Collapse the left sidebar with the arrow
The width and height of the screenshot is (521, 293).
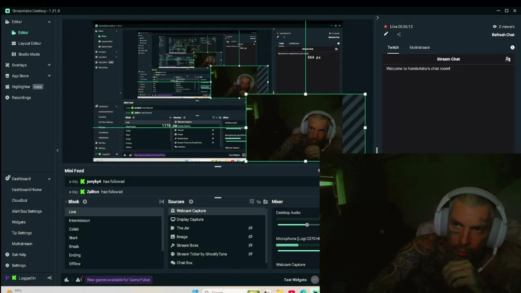(57, 151)
